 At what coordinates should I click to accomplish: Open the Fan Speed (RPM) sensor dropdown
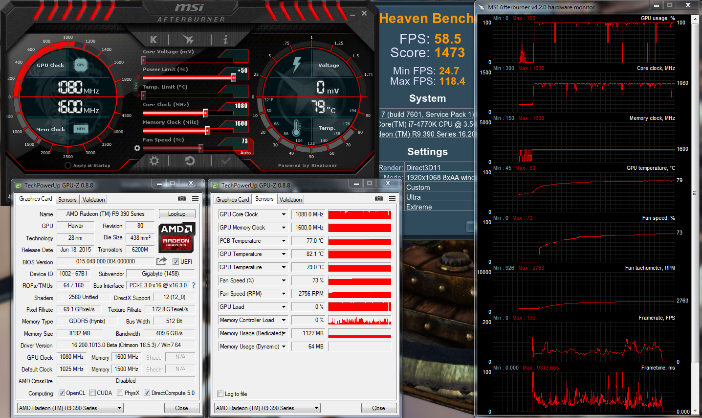[x=284, y=294]
